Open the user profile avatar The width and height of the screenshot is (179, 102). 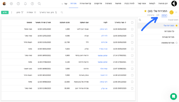point(4,4)
